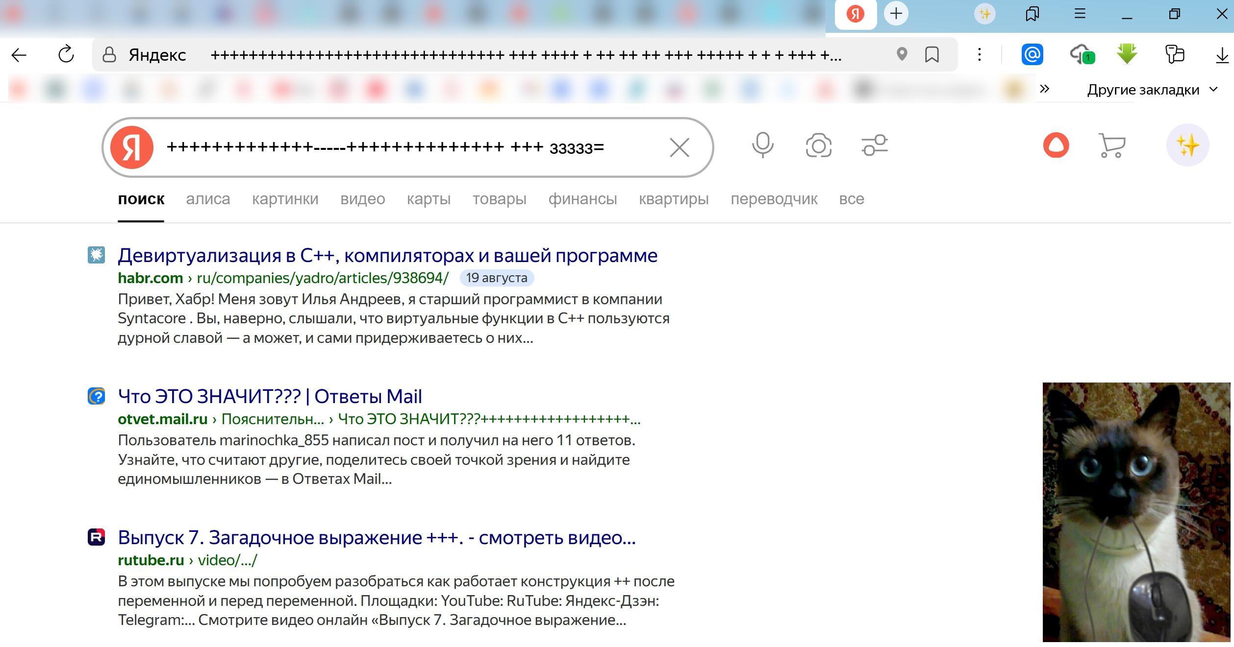This screenshot has height=647, width=1234.
Task: Click the microphone voice search icon
Action: tap(762, 145)
